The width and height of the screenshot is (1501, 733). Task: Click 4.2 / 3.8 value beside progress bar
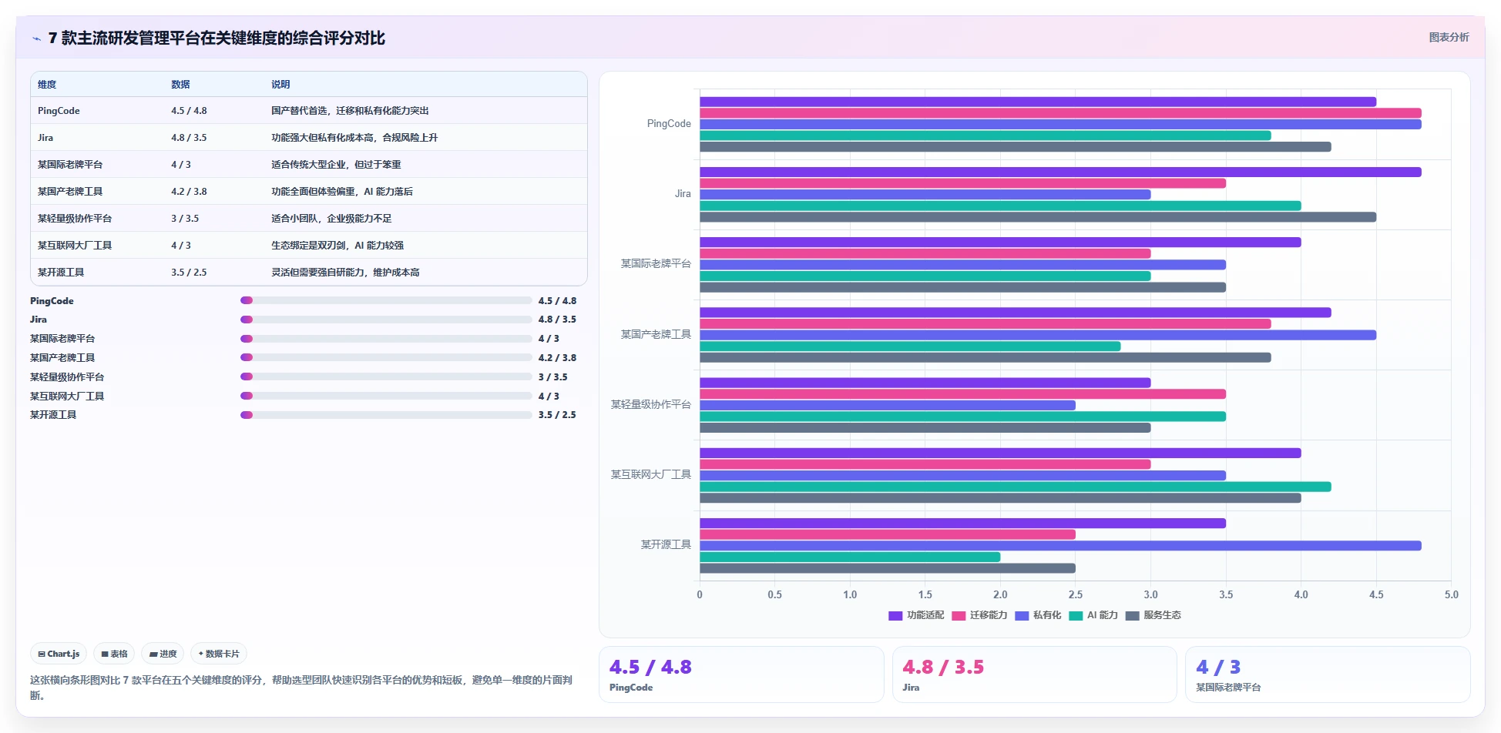557,358
